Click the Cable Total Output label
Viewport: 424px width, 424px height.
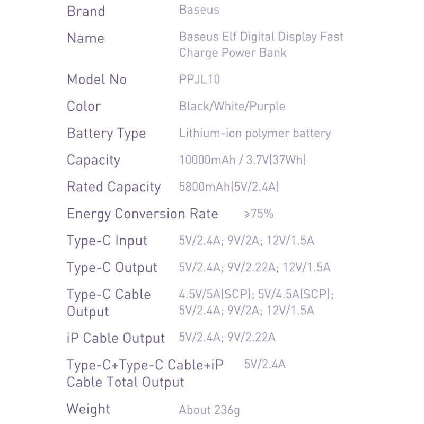145,374
